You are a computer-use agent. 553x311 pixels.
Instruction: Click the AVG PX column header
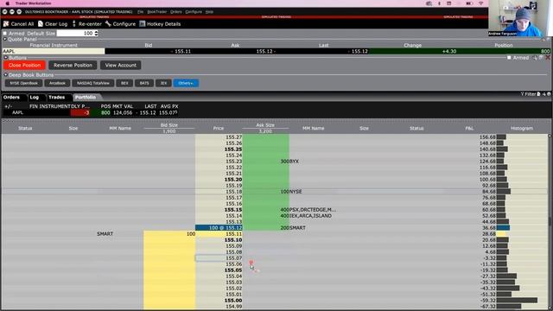pos(169,106)
